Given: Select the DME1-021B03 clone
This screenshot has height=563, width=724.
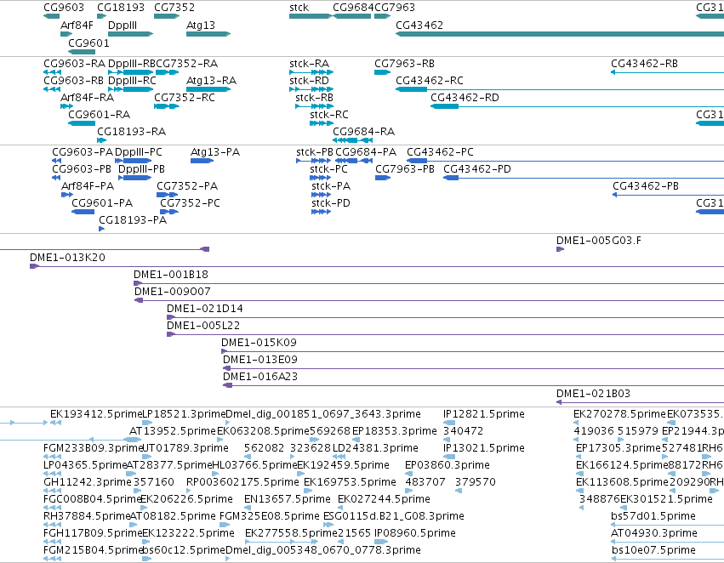Looking at the screenshot, I should pos(640,403).
